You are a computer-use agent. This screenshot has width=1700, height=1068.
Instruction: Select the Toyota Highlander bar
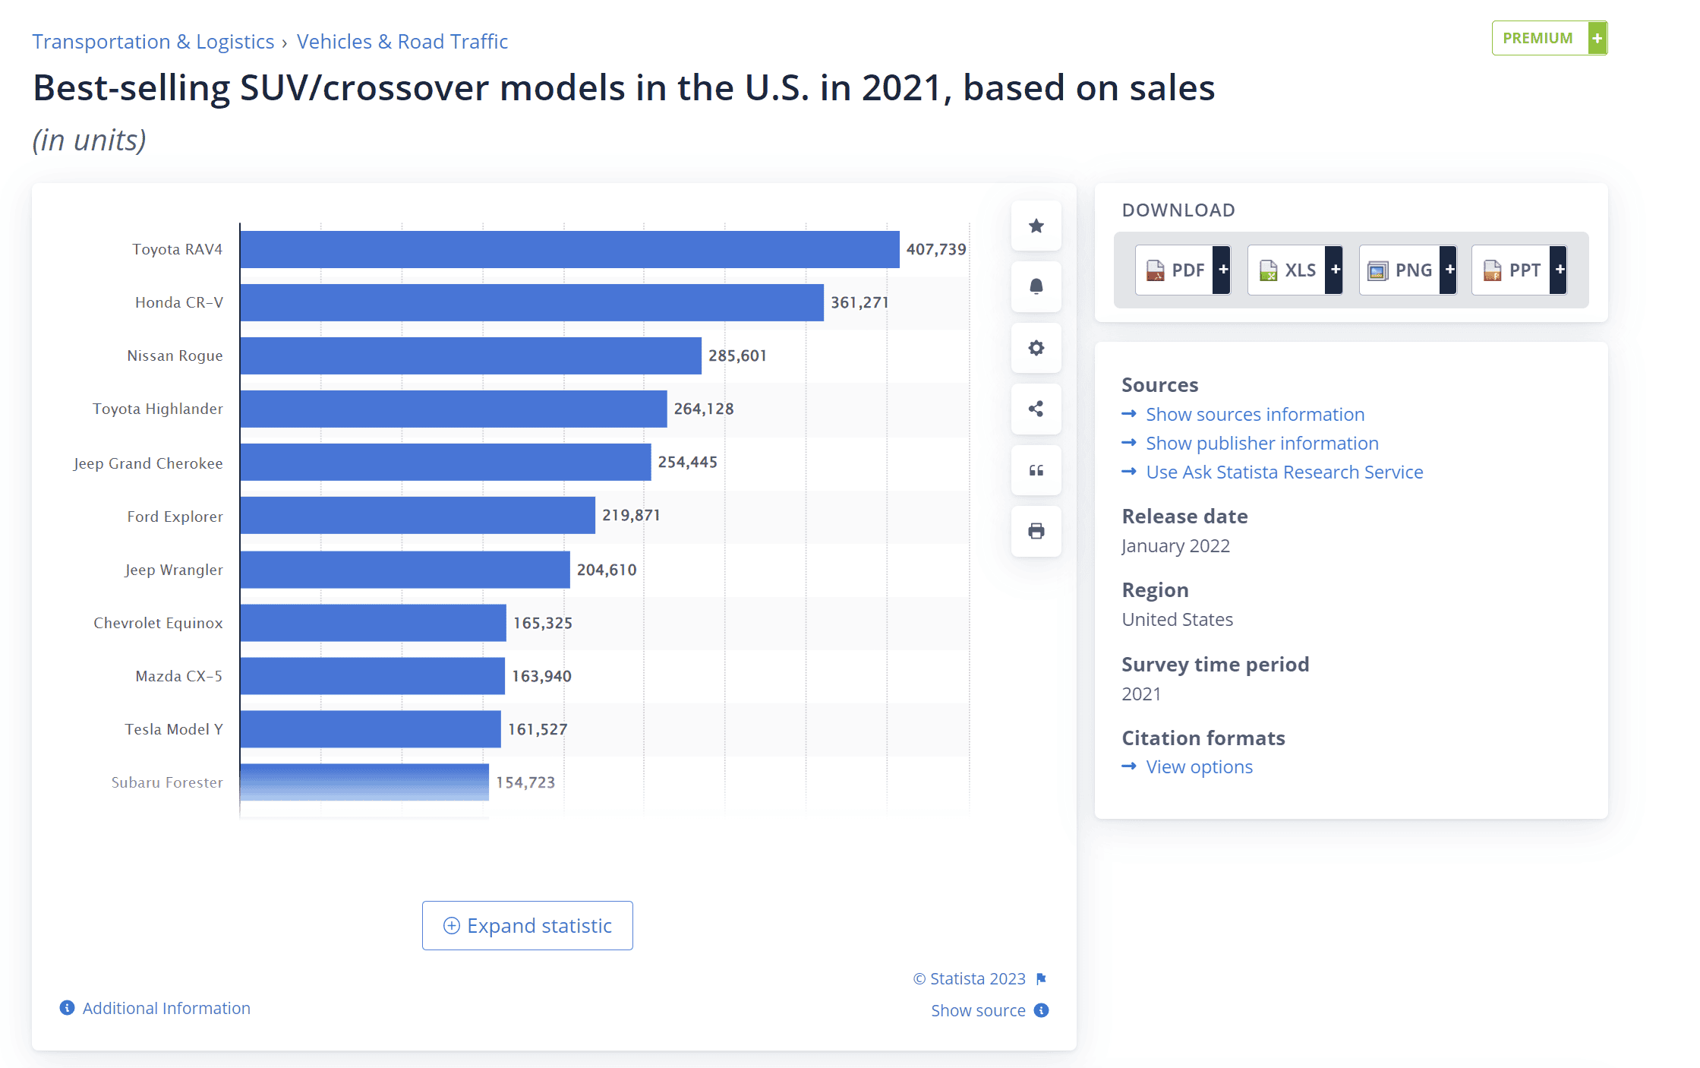(453, 409)
